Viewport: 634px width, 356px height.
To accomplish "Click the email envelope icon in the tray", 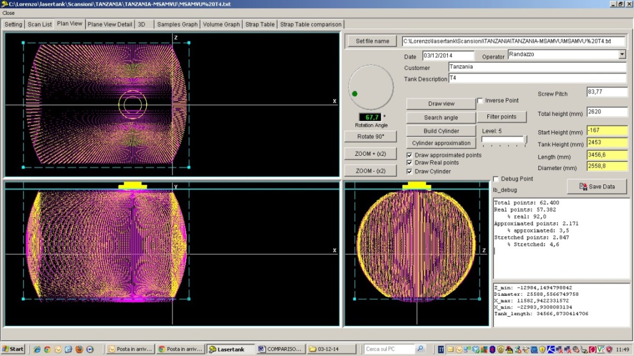I will 450,349.
